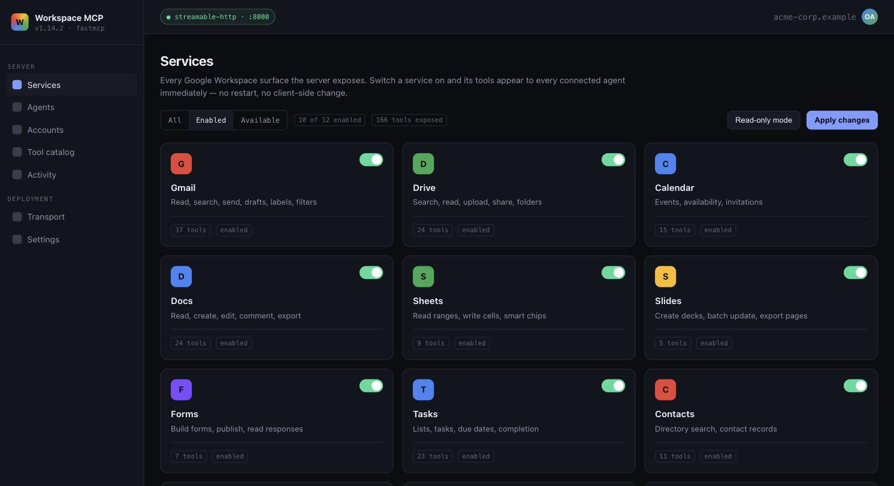Toggle the Slides service switch

click(855, 273)
